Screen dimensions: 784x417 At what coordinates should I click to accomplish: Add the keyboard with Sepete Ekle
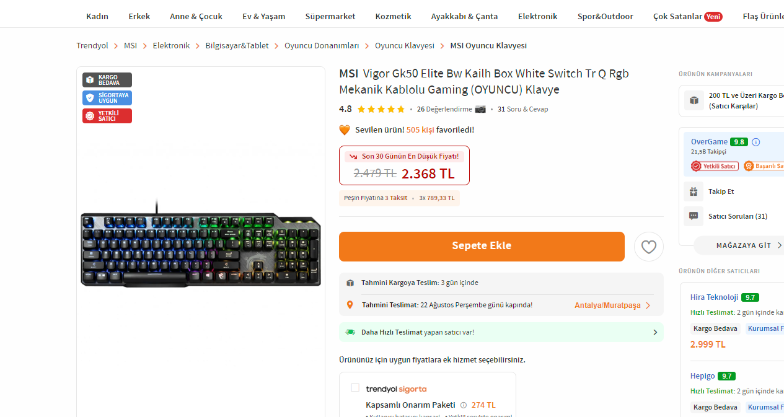pyautogui.click(x=482, y=246)
